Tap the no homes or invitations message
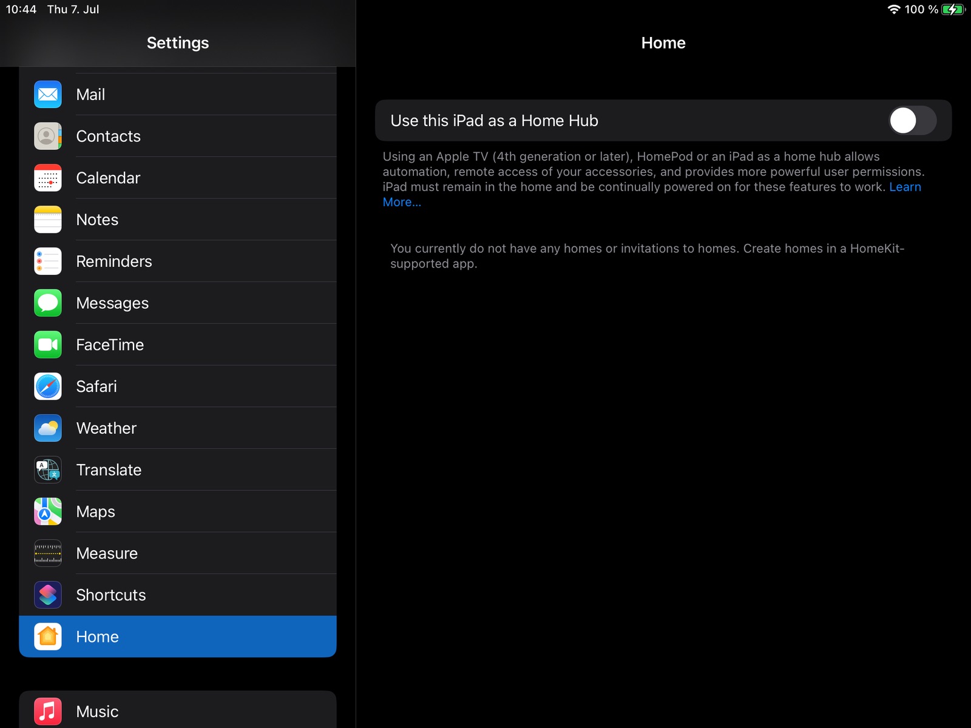Image resolution: width=971 pixels, height=728 pixels. tap(647, 256)
